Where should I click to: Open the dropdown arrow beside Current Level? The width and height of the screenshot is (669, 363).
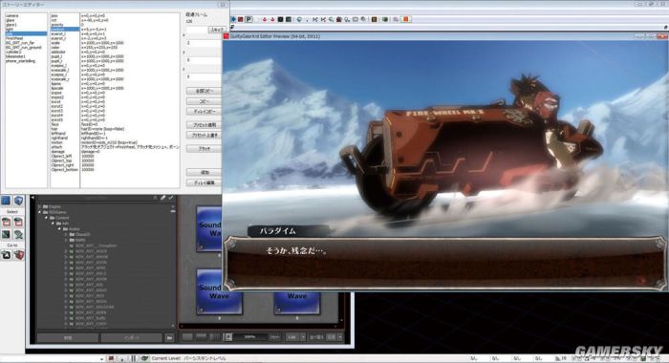pos(101,359)
